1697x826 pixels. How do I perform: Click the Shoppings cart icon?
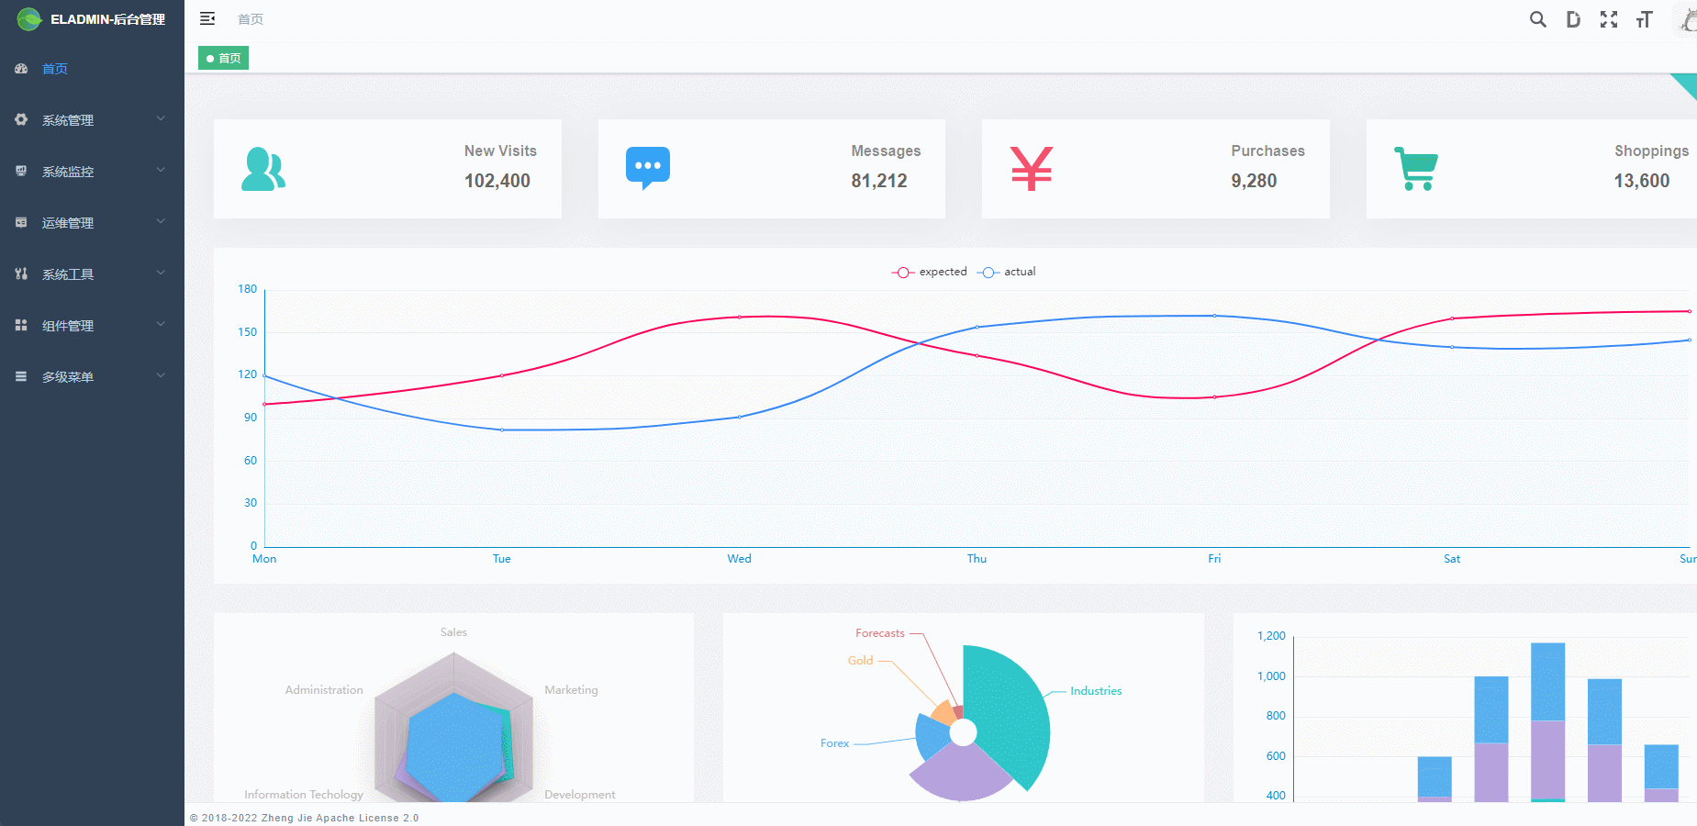click(x=1416, y=169)
